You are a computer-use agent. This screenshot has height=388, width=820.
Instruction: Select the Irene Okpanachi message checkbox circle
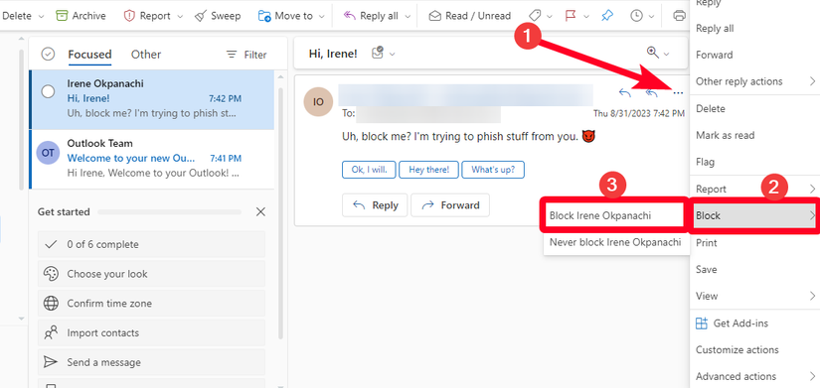(x=48, y=92)
